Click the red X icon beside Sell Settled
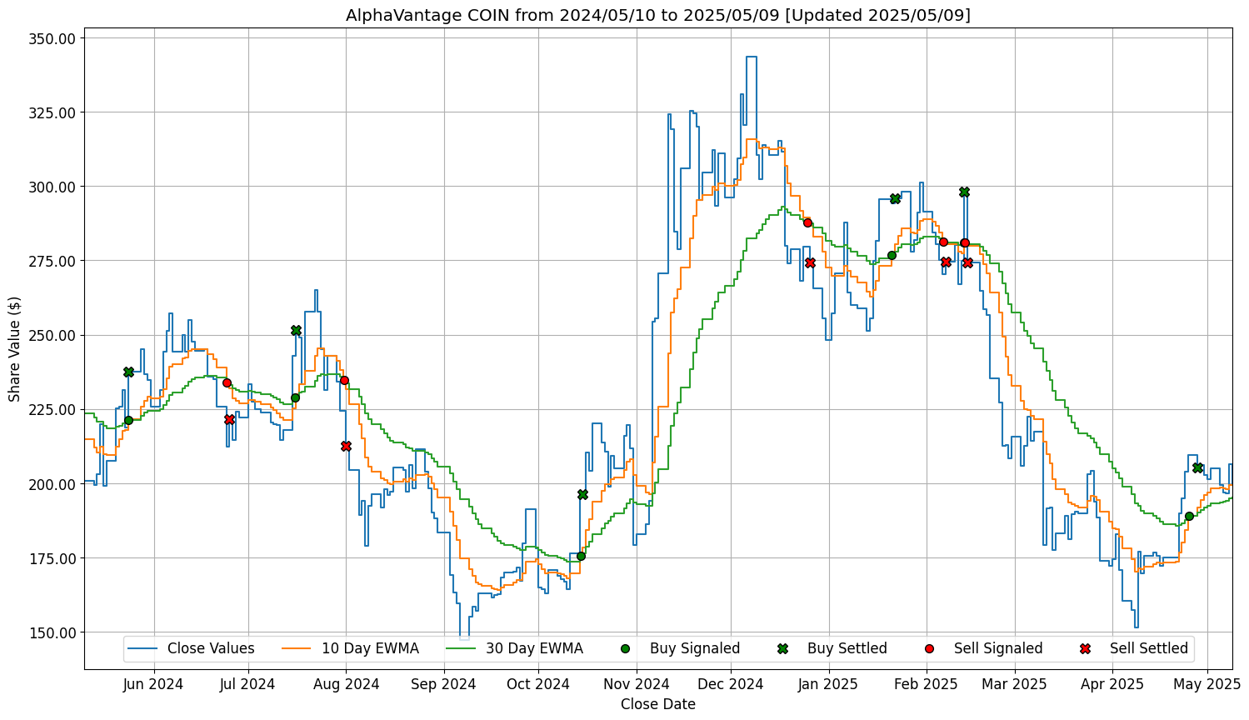The image size is (1249, 720). tap(1086, 649)
